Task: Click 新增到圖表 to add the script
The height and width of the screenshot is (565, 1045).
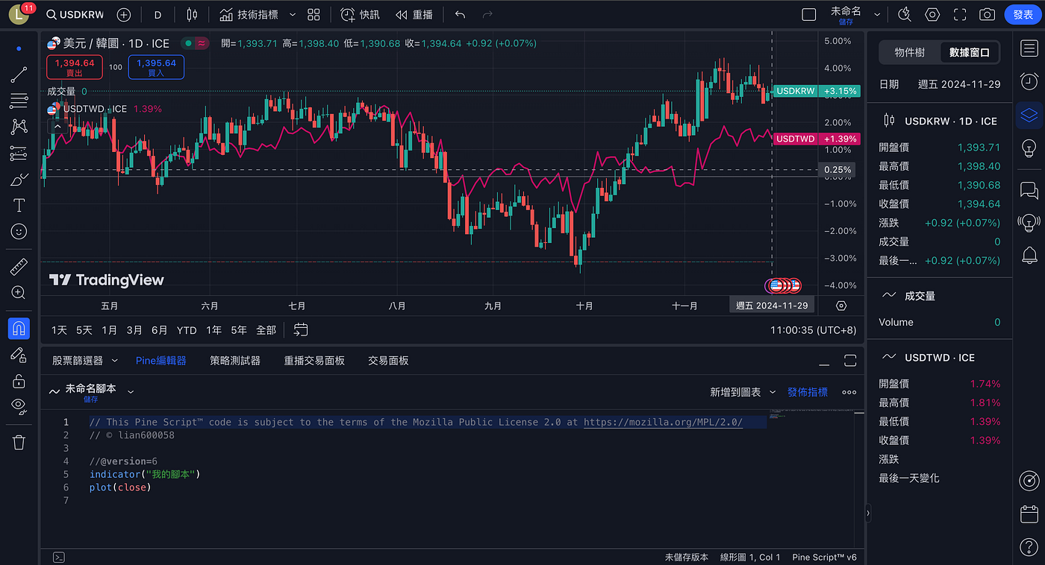Action: pos(735,392)
